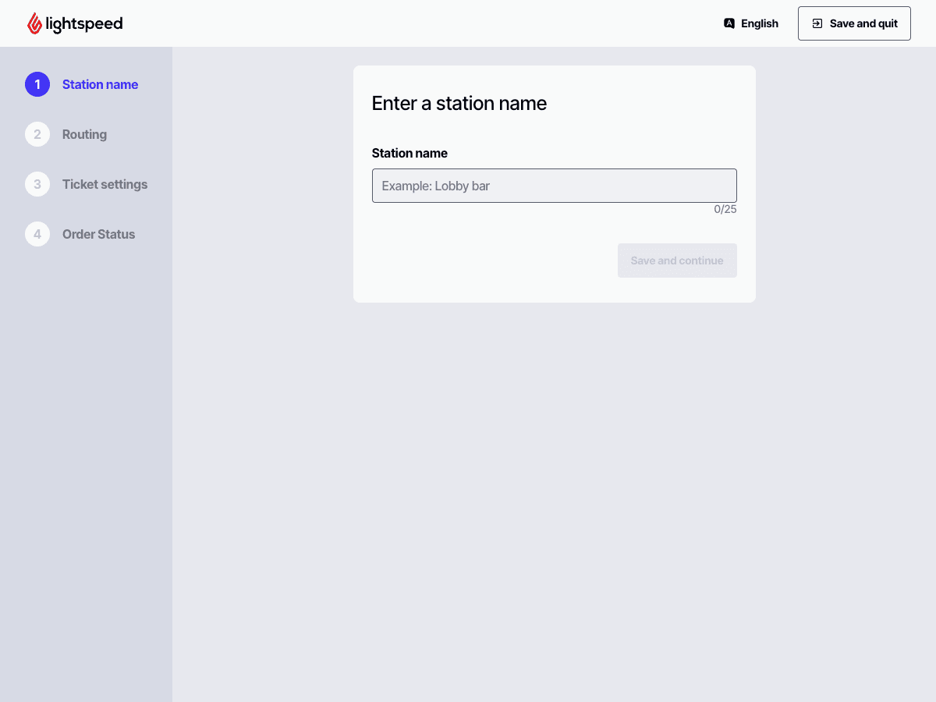Click the 'Enter a station name' heading
Viewport: 936px width, 702px height.
click(x=459, y=103)
